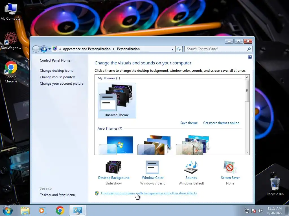Click the volume speaker tray icon
Screen dimensions: 289x216
[260, 211]
